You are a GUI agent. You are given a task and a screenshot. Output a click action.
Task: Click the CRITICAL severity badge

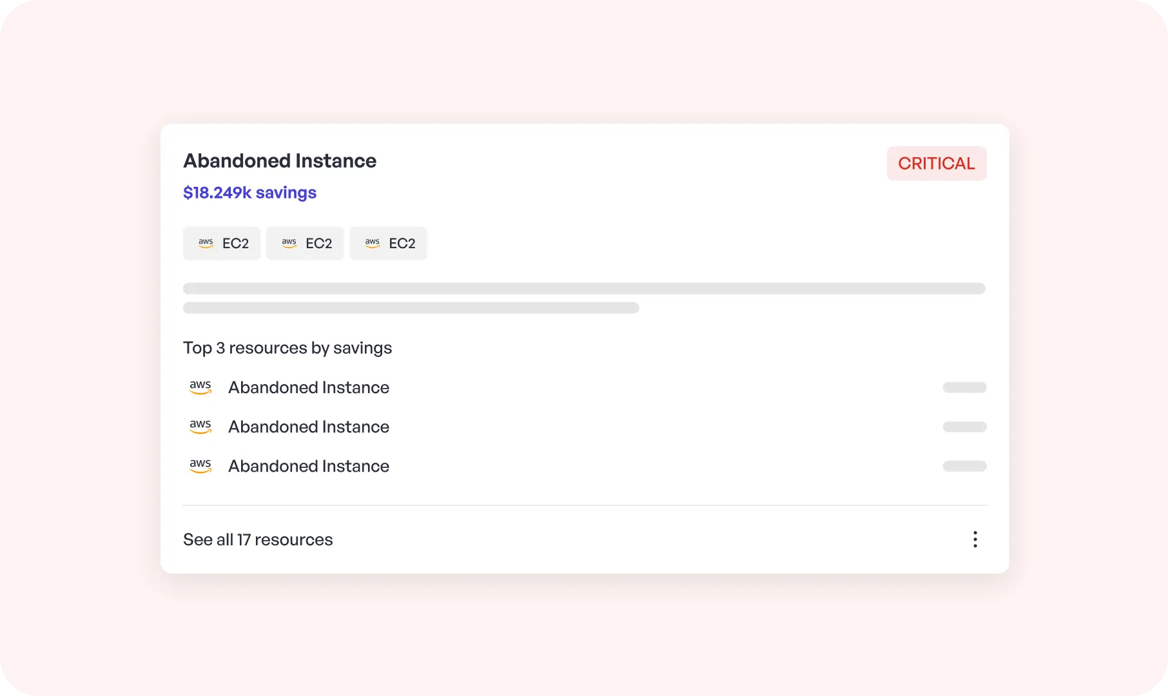tap(936, 163)
